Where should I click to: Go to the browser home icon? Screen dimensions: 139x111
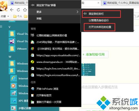[x=25, y=10]
